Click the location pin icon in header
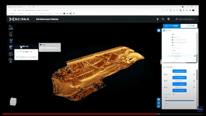The image size is (206, 116). click(x=158, y=19)
